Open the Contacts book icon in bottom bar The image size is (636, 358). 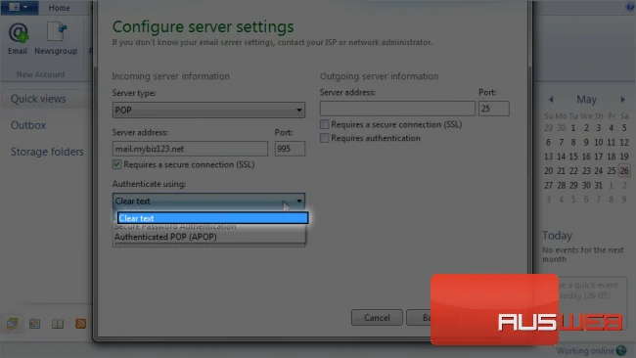(58, 323)
